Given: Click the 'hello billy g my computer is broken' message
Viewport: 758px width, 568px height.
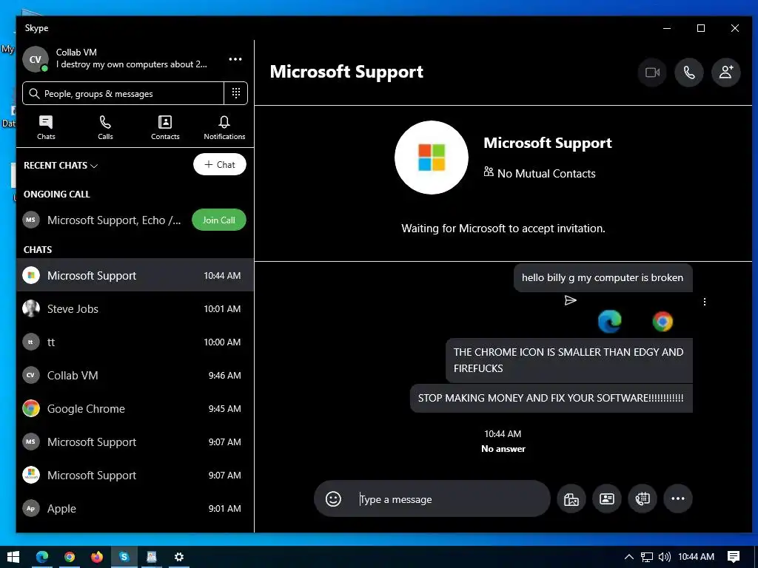Looking at the screenshot, I should coord(603,278).
